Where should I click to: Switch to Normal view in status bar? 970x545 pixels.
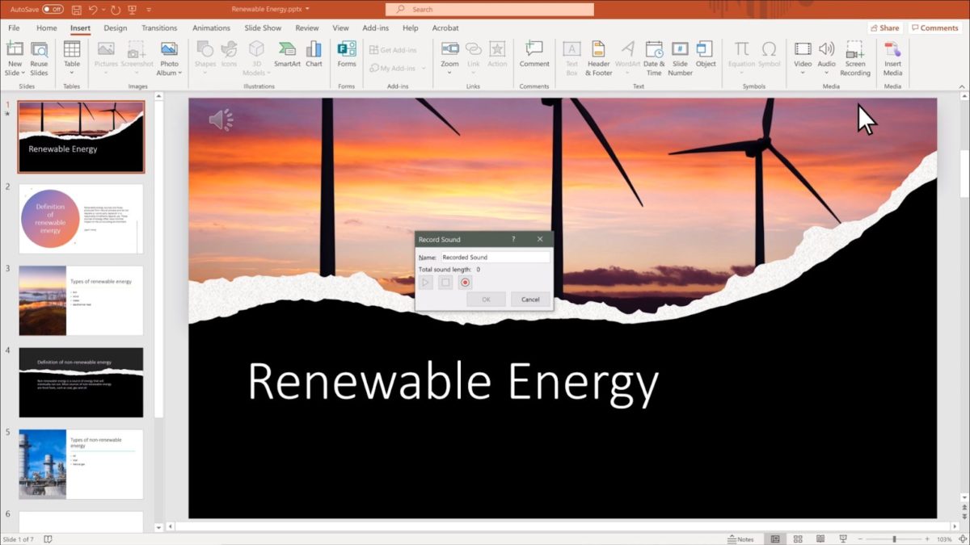coord(775,539)
